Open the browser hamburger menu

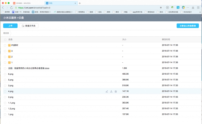tap(198, 8)
